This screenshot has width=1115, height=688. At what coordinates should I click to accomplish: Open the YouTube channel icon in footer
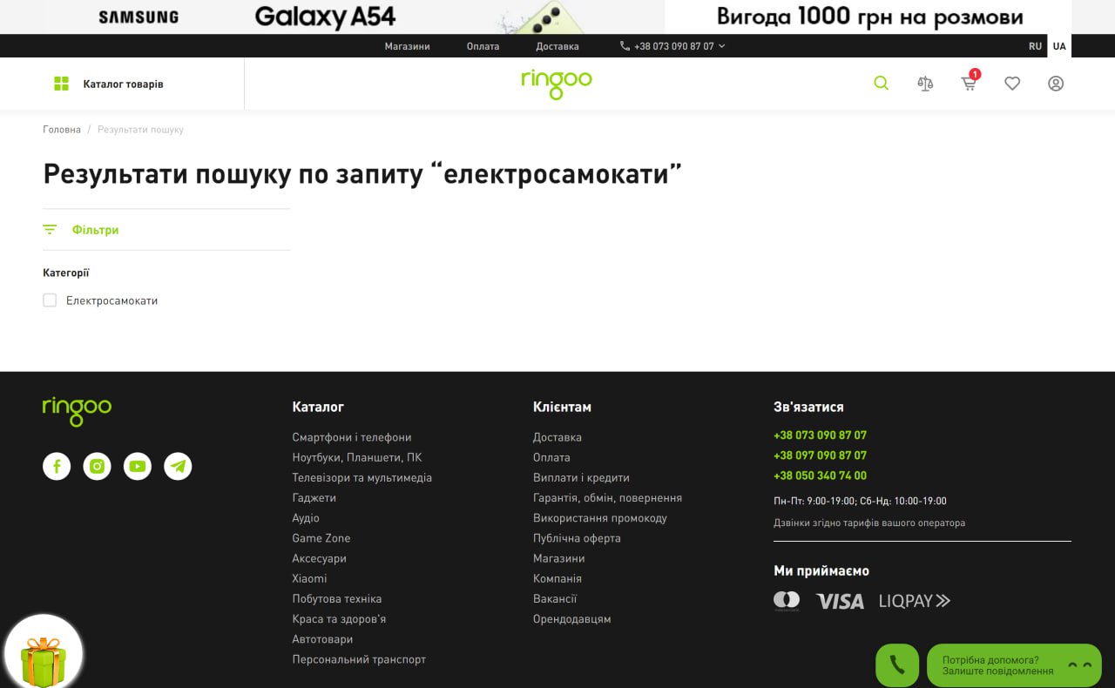[138, 466]
